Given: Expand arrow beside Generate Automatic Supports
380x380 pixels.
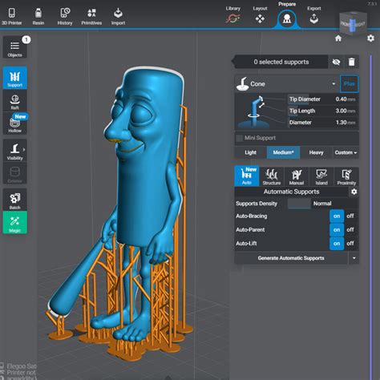Looking at the screenshot, I should pyautogui.click(x=354, y=258).
